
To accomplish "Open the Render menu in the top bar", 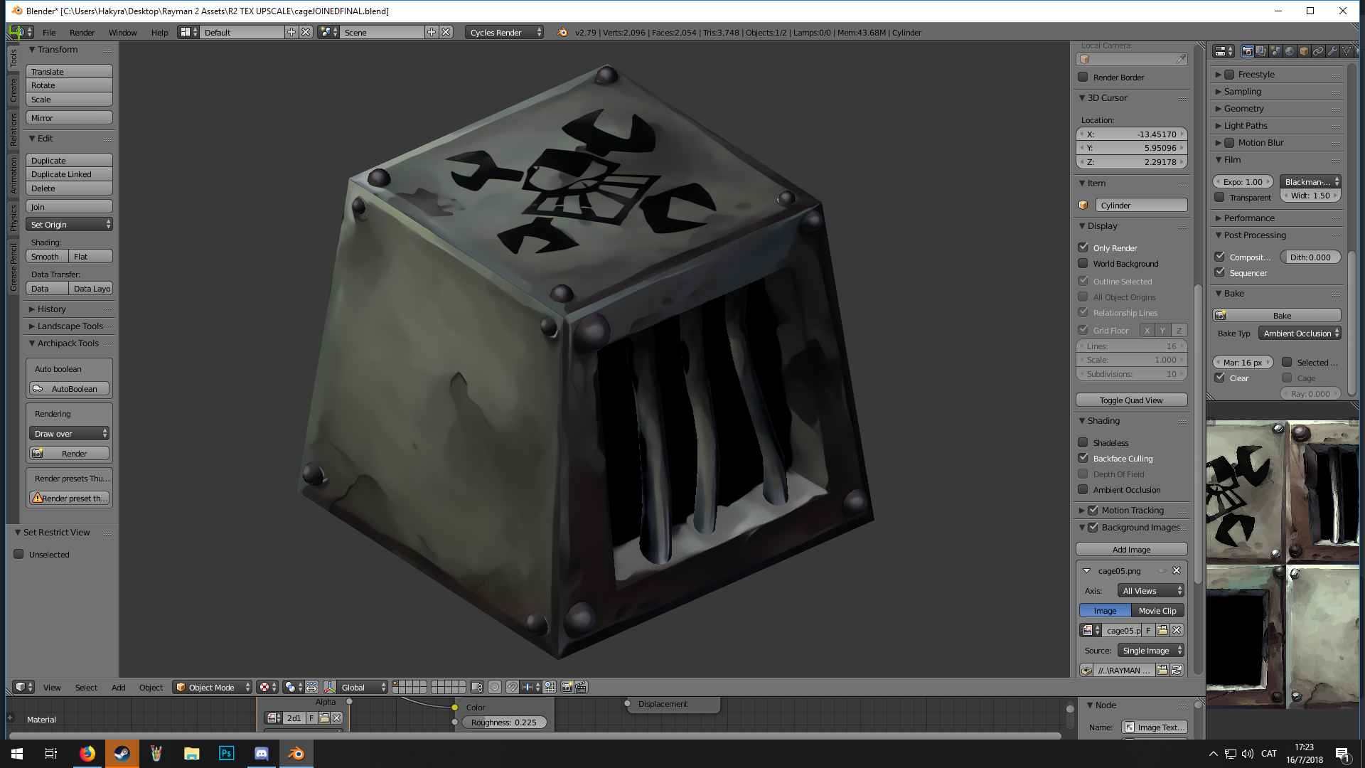I will coord(82,33).
